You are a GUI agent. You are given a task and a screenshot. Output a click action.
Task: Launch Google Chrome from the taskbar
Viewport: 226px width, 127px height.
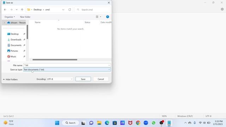[x=138, y=123]
